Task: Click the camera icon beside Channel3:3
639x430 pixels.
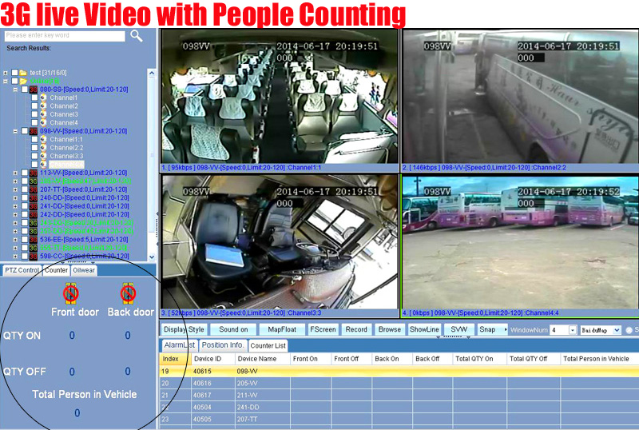Action: [x=43, y=156]
